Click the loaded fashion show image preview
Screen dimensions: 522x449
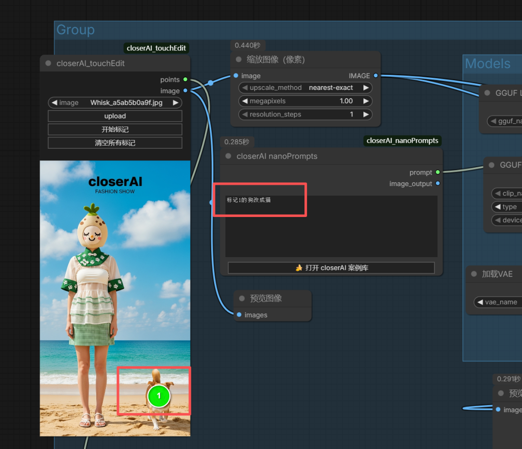coord(115,298)
